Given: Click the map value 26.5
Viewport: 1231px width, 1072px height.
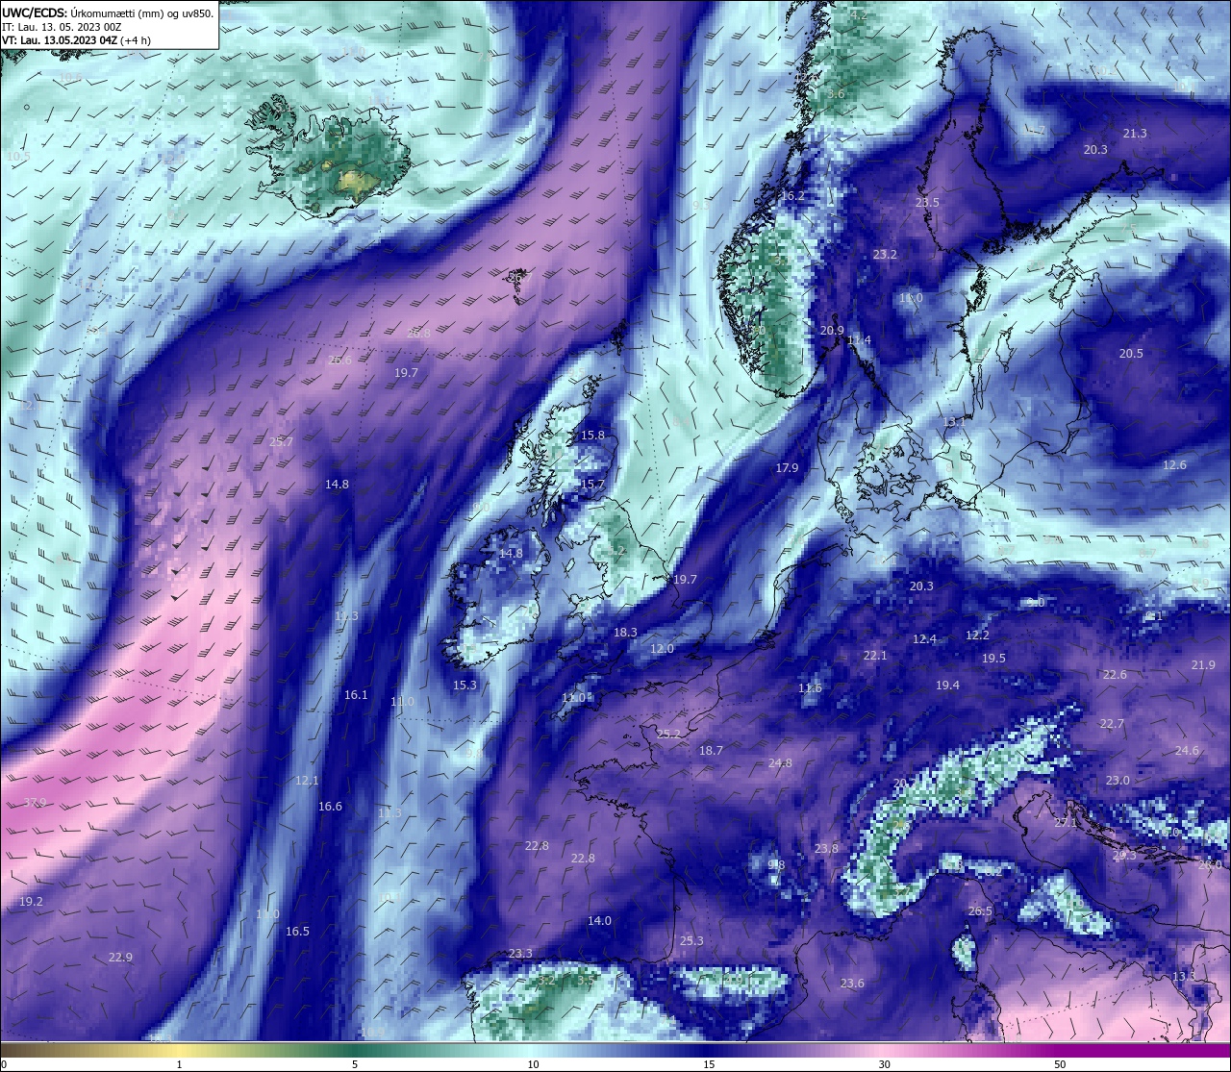Looking at the screenshot, I should click(x=980, y=911).
